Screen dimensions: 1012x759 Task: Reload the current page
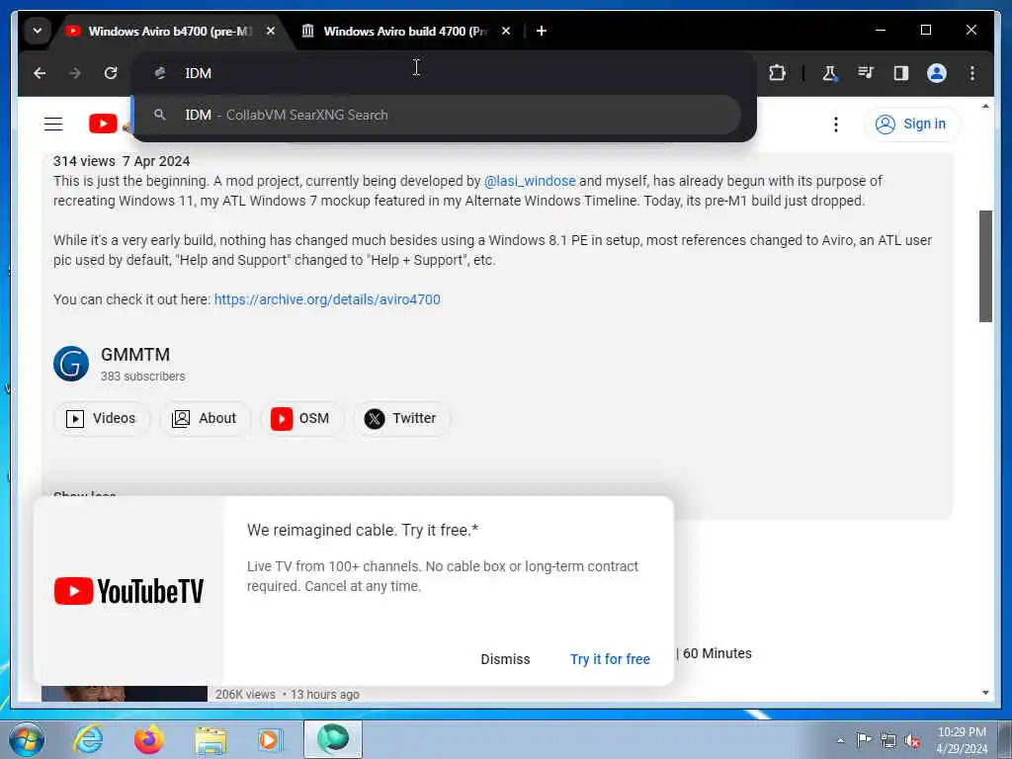click(111, 73)
